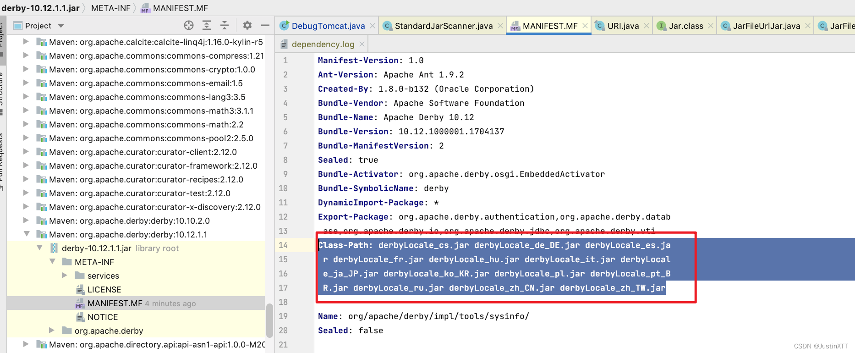Viewport: 855px width, 353px height.
Task: Switch to StandardJarScanner.java tab
Action: pos(444,26)
